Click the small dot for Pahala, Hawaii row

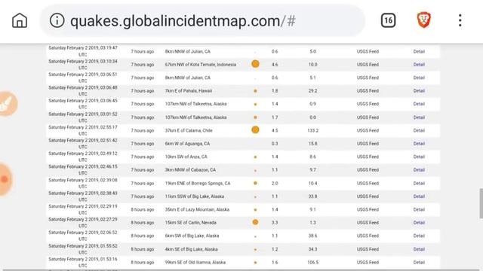click(255, 91)
